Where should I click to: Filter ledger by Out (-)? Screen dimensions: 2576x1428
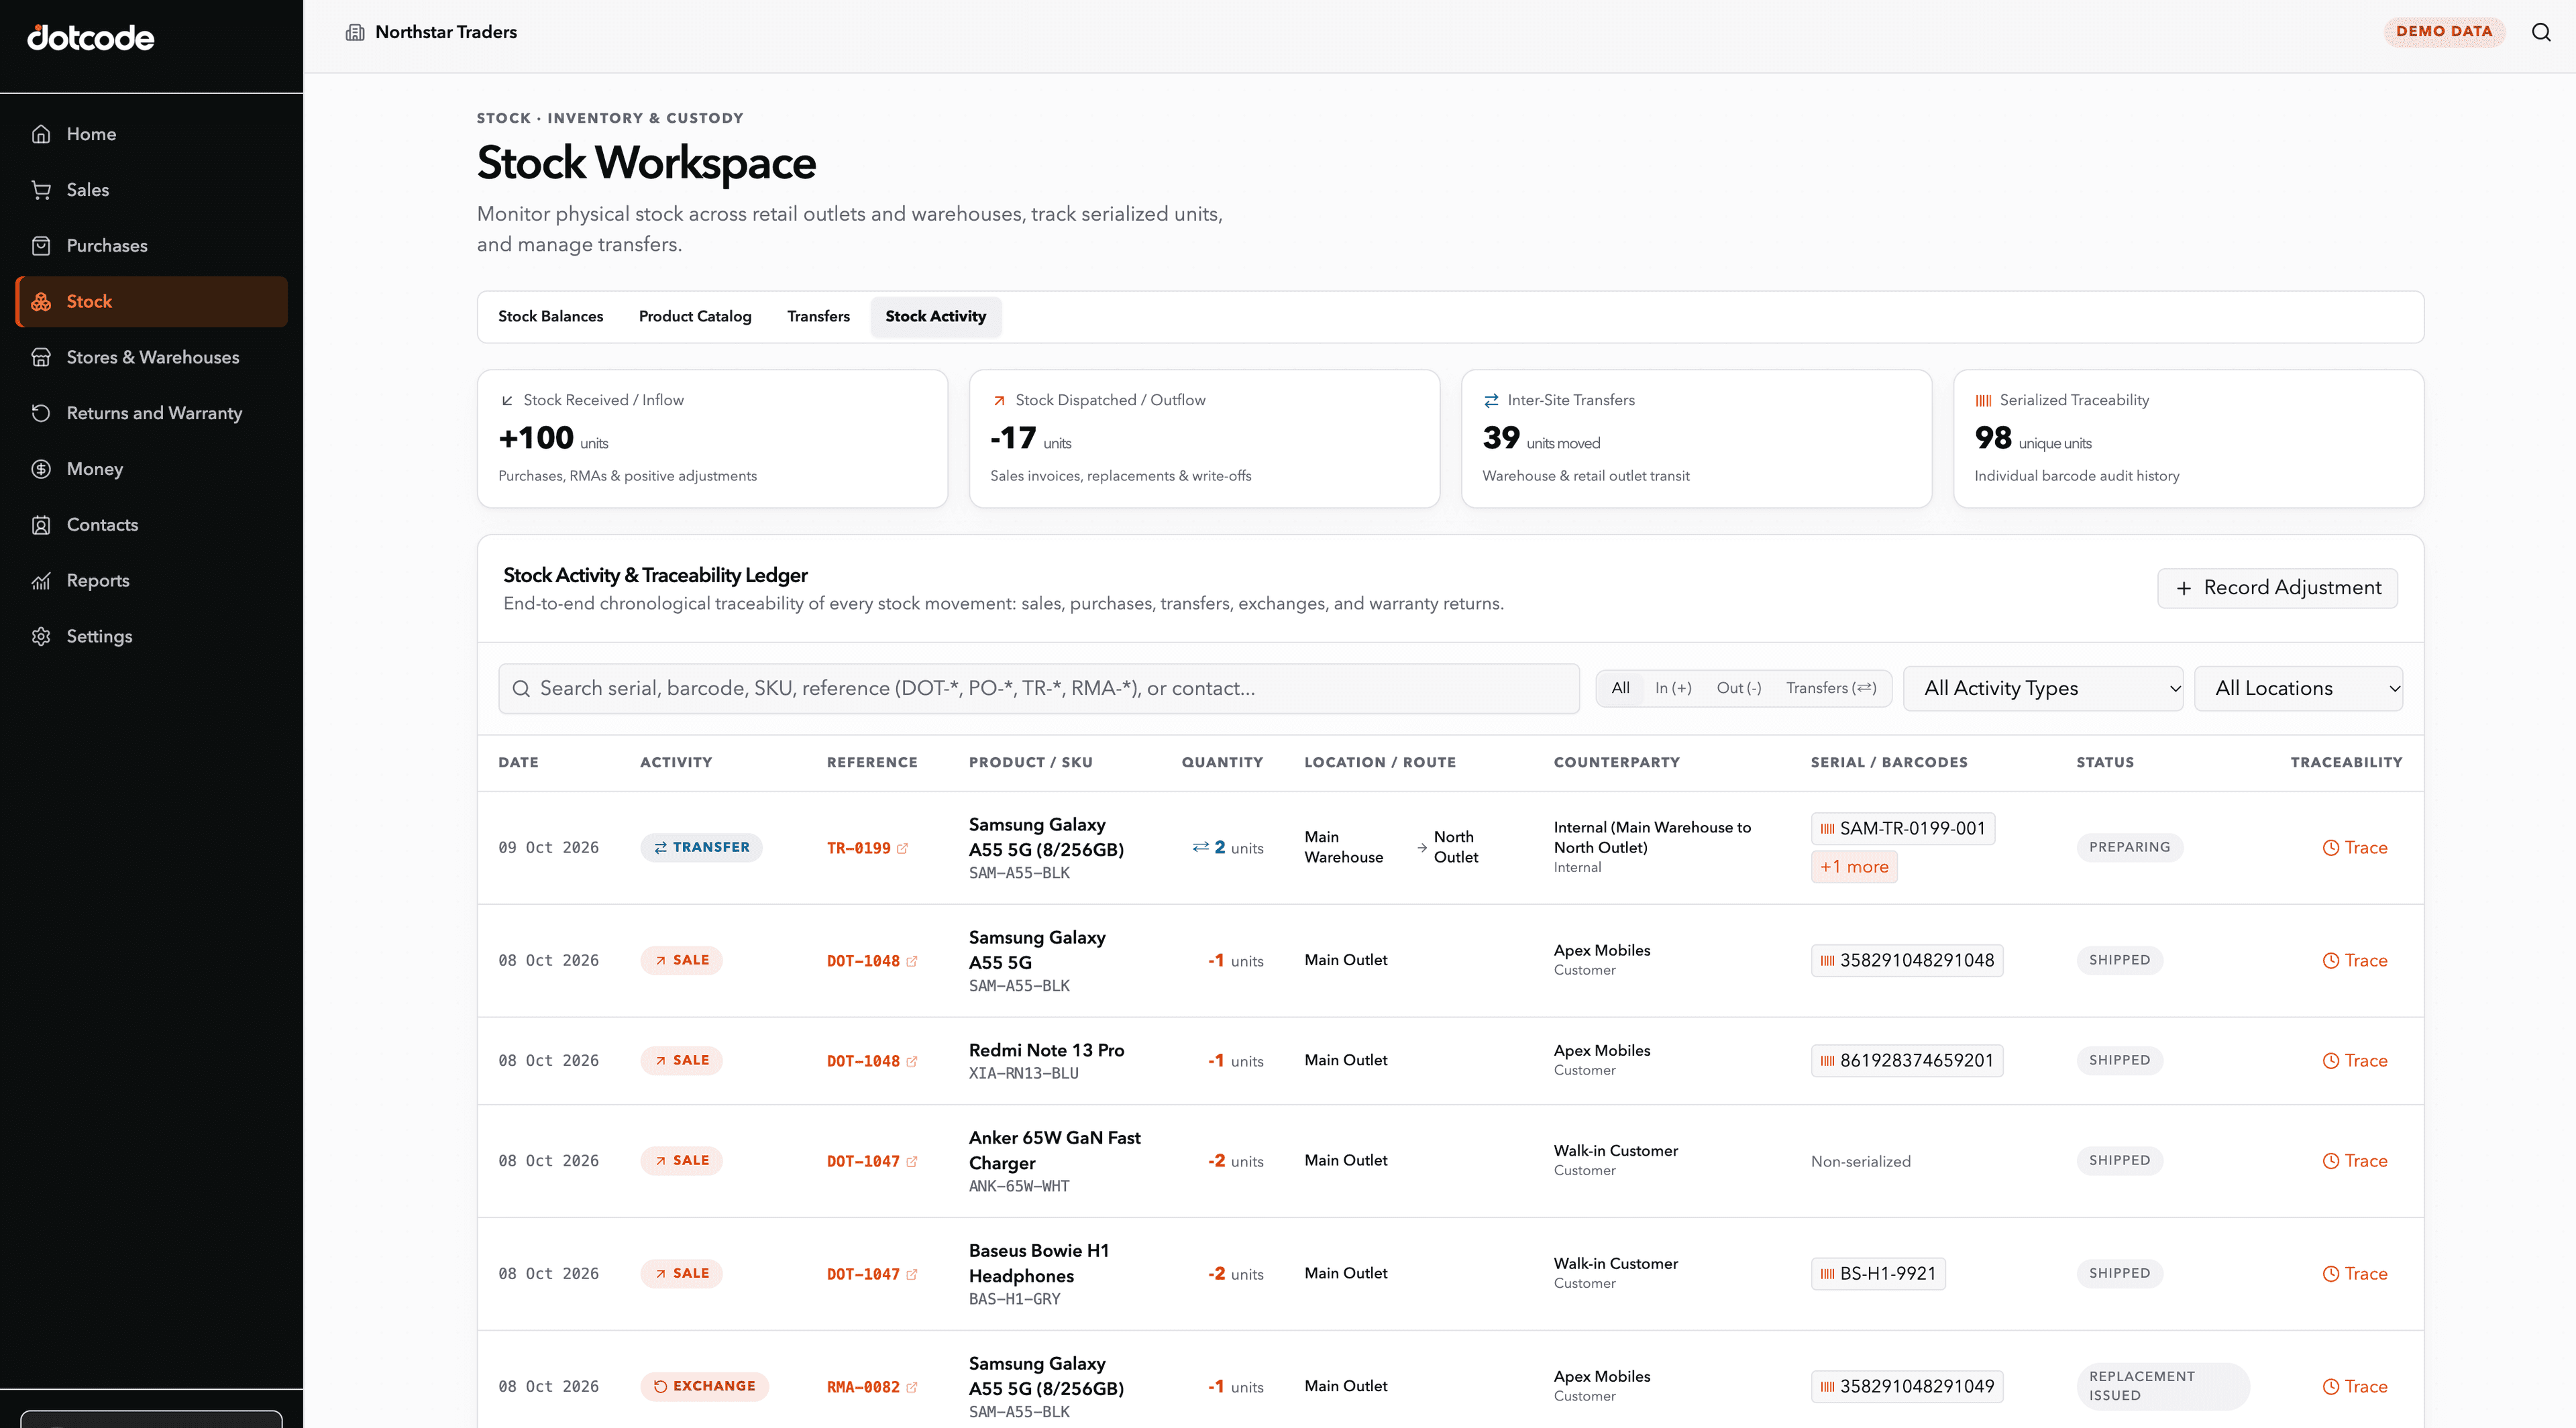[1739, 689]
